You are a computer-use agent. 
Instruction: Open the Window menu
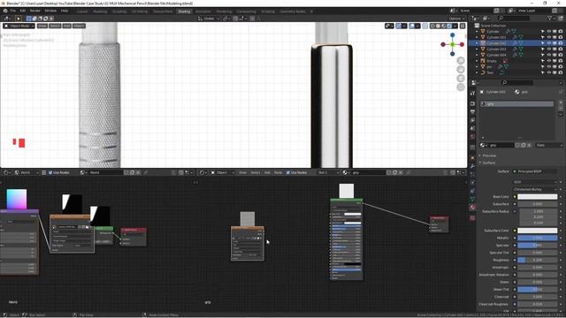coord(50,11)
